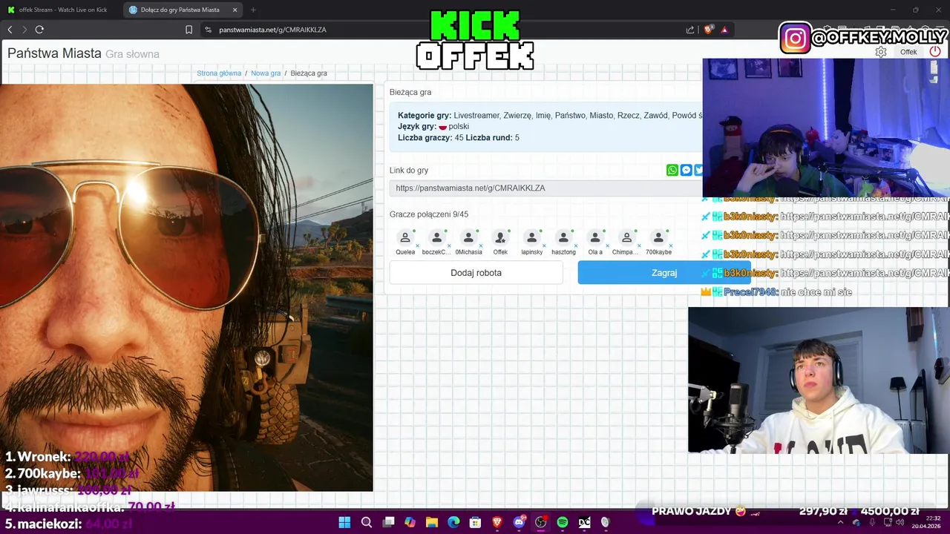Open File Explorer from taskbar

(432, 522)
